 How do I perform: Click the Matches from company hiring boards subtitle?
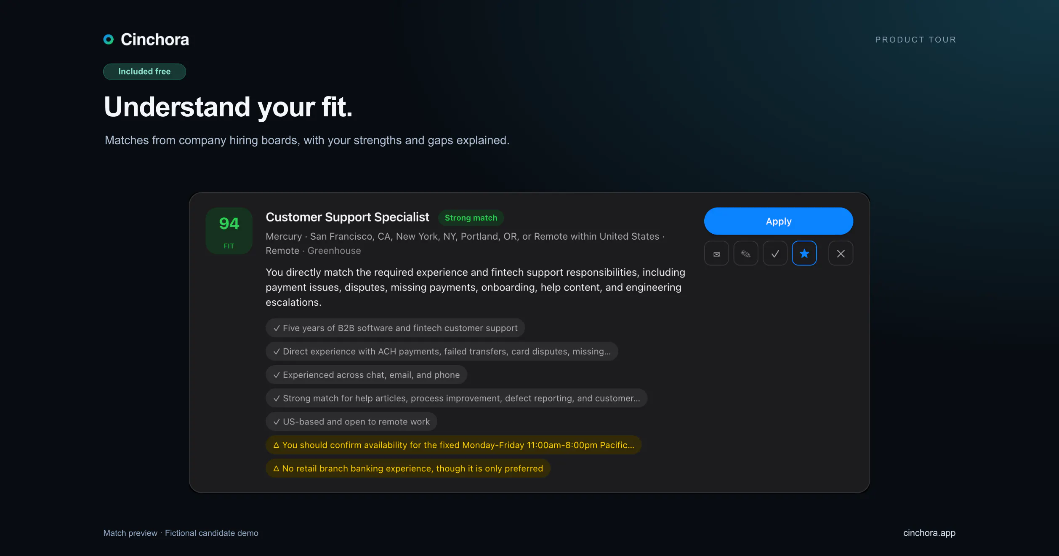tap(307, 140)
